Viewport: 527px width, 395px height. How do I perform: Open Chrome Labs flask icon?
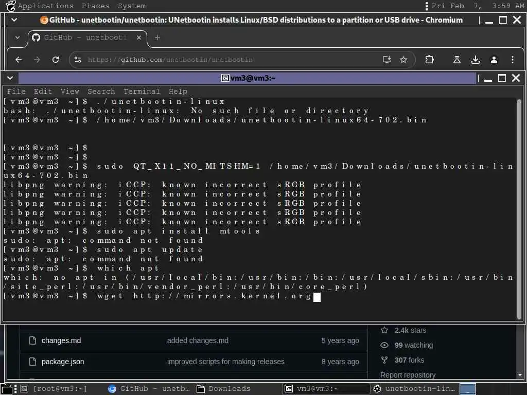(457, 60)
